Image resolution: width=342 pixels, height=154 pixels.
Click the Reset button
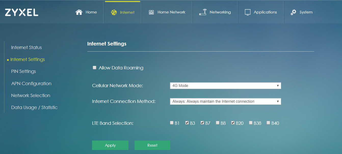tap(152, 145)
